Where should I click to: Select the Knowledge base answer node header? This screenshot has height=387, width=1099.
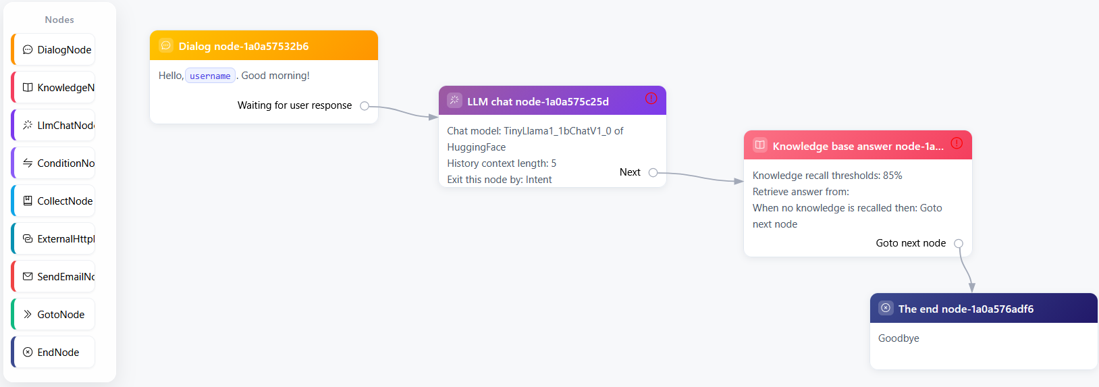858,145
